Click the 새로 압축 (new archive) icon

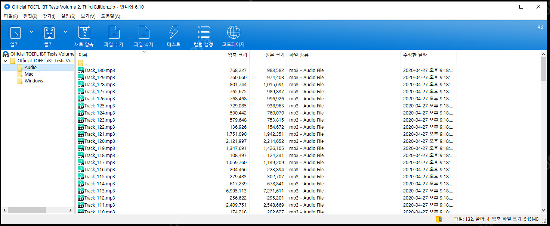[84, 32]
